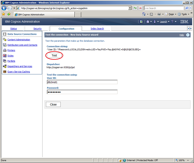Open Query Service Caching link
The width and height of the screenshot is (194, 163).
(19, 72)
